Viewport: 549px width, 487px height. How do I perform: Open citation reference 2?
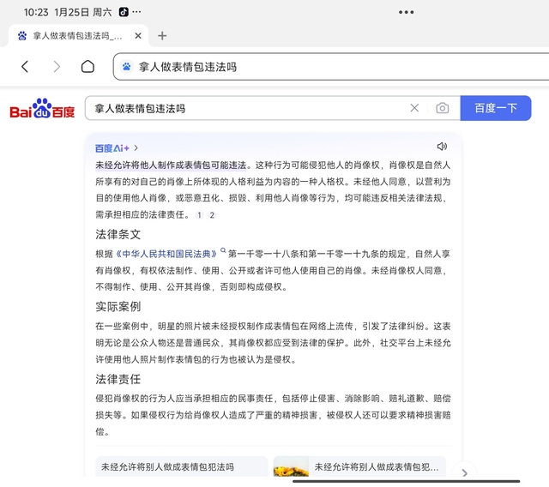tap(212, 215)
